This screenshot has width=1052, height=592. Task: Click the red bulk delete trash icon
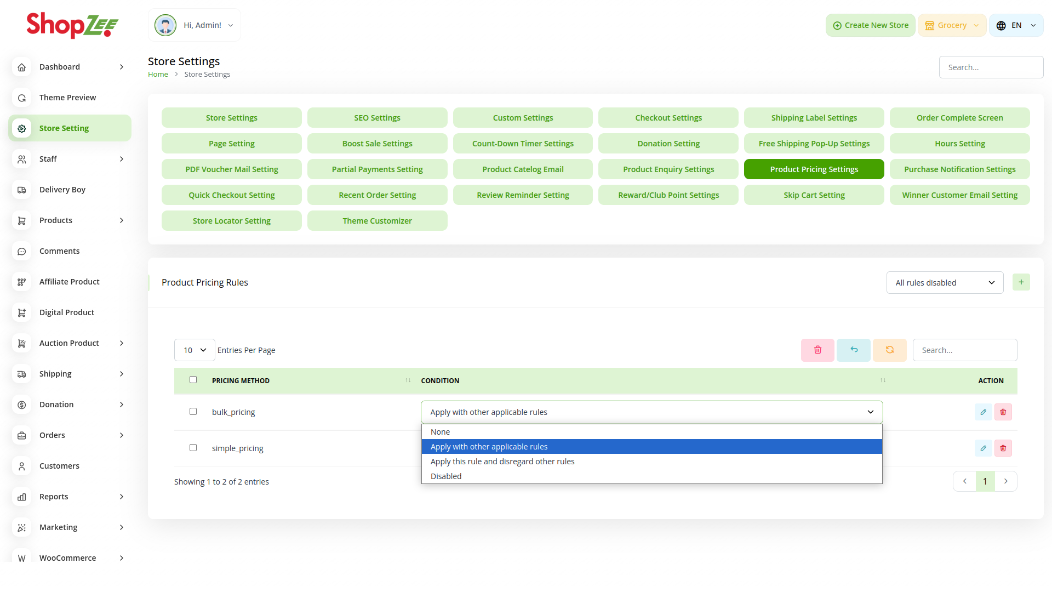click(x=817, y=350)
